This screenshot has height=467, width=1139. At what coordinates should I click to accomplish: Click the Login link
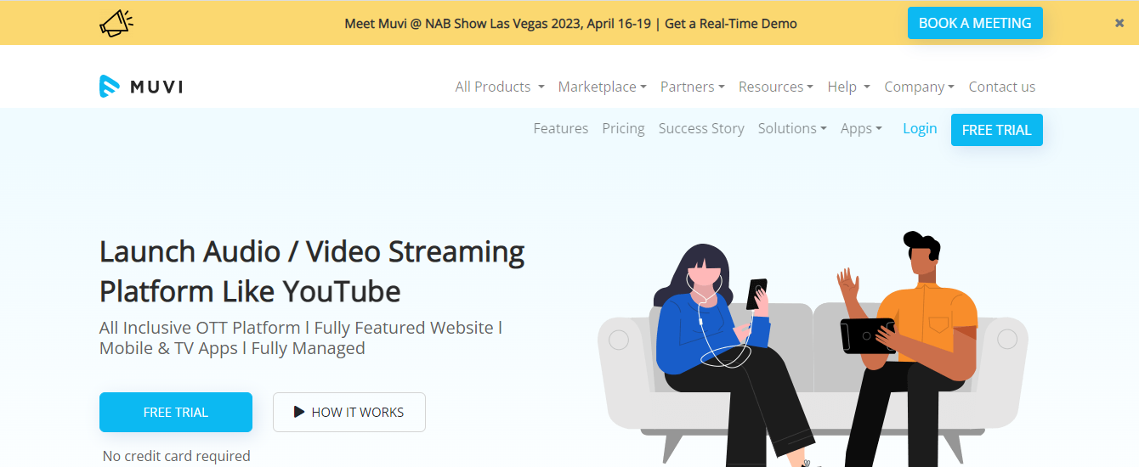(920, 128)
